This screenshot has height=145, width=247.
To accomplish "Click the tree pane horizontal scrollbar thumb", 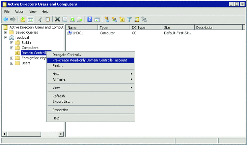I will [24, 134].
